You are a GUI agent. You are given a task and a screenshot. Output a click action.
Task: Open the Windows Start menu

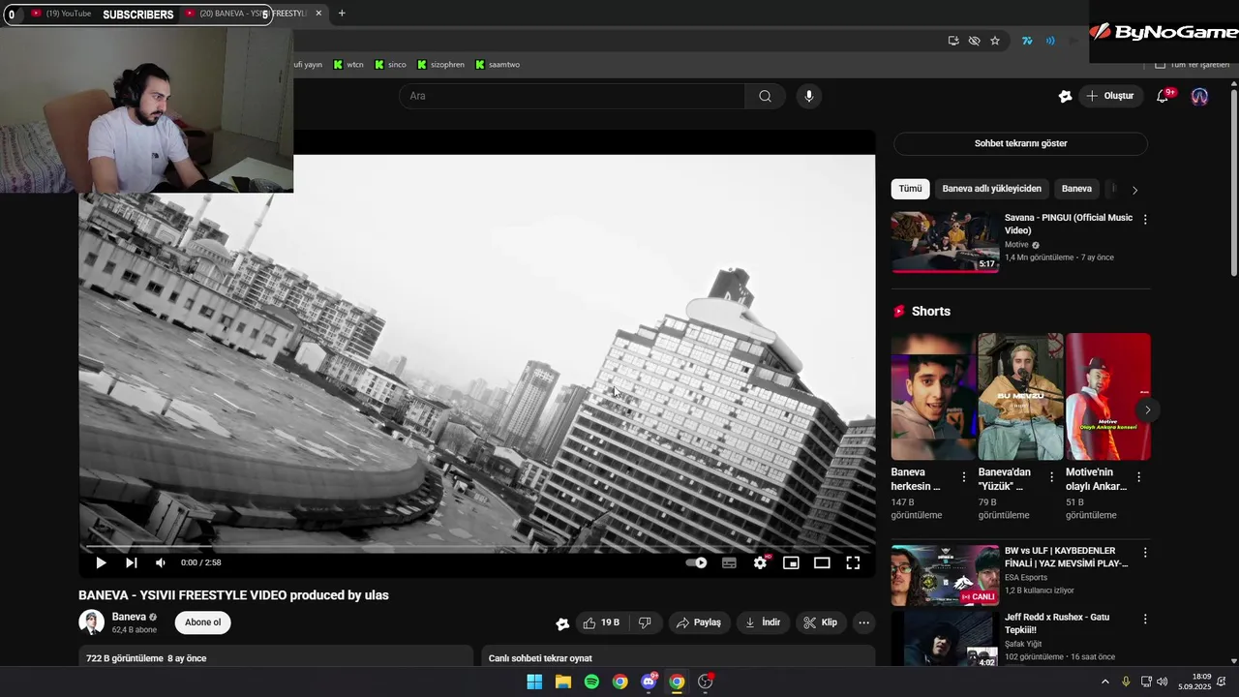pyautogui.click(x=534, y=682)
